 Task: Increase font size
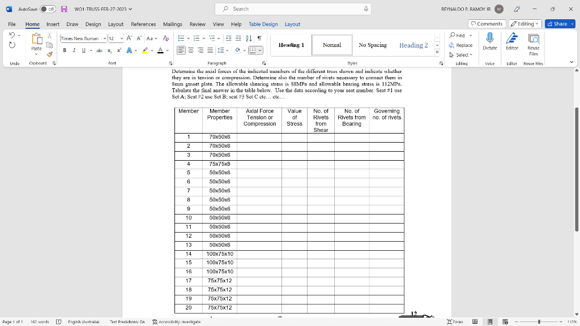(129, 38)
